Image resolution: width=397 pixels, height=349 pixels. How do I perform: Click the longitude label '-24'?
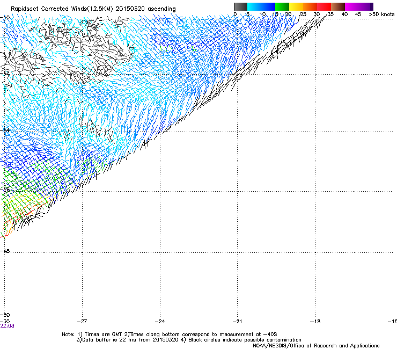pos(160,322)
